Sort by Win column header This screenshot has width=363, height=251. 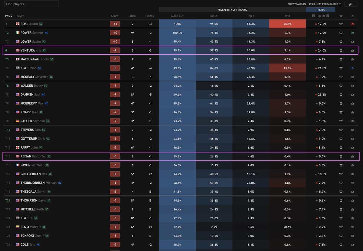(x=287, y=16)
